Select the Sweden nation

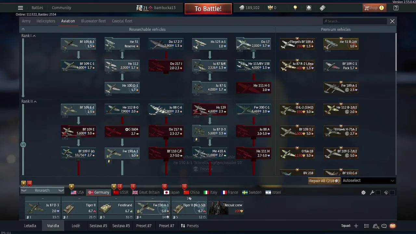click(252, 192)
